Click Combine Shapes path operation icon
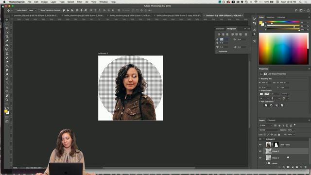The width and height of the screenshot is (311, 175). click(266, 105)
